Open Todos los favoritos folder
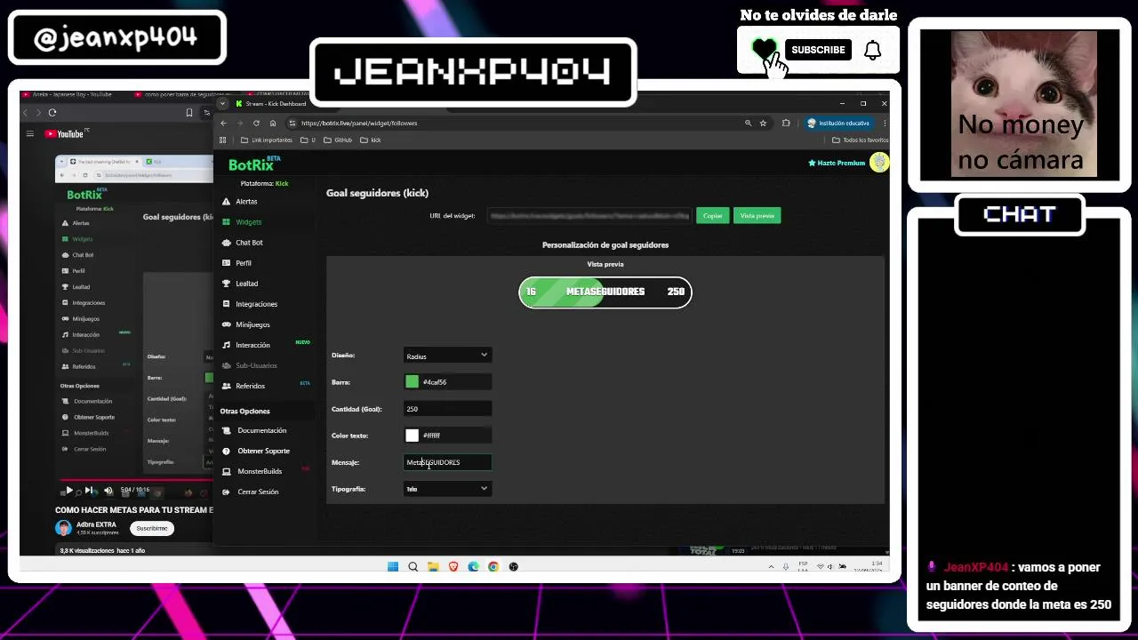 [x=860, y=140]
